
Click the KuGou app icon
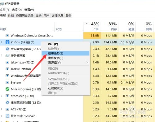point(7,42)
